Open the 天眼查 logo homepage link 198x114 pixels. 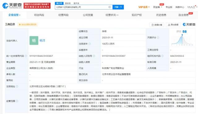[12, 6]
